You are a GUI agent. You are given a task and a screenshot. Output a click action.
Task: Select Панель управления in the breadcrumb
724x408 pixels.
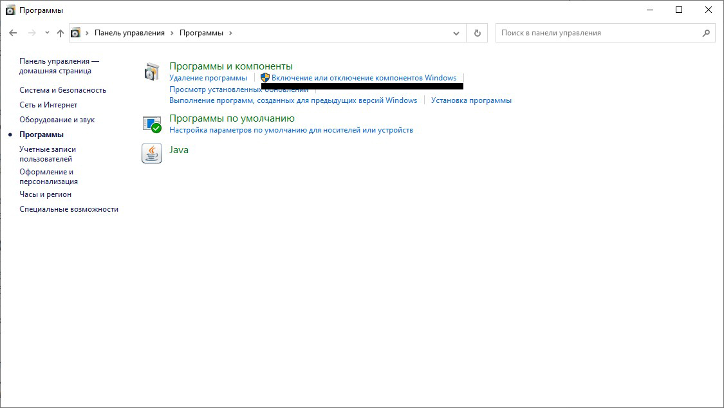(x=129, y=33)
